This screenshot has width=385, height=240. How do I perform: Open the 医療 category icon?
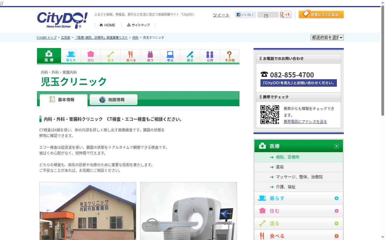coord(49,56)
